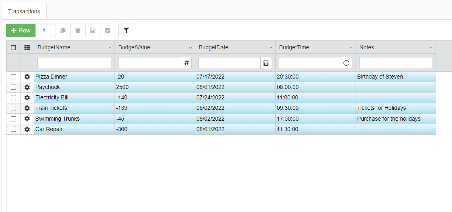
Task: Tick the checkbox for Train Tickets row
Action: click(x=13, y=108)
